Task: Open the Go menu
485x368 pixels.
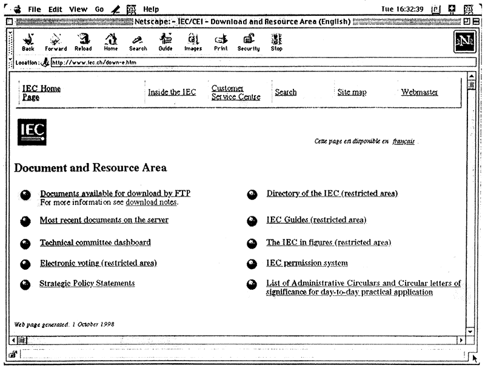Action: [x=99, y=9]
